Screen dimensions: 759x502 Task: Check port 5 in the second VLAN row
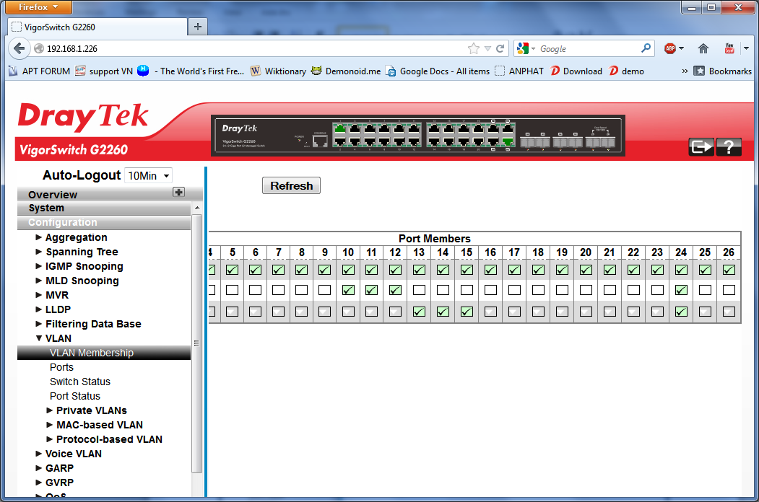pos(233,290)
